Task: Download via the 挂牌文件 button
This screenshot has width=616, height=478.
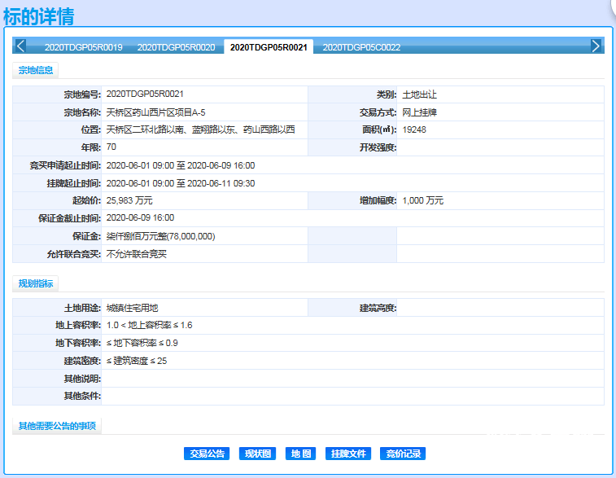Action: coord(349,454)
